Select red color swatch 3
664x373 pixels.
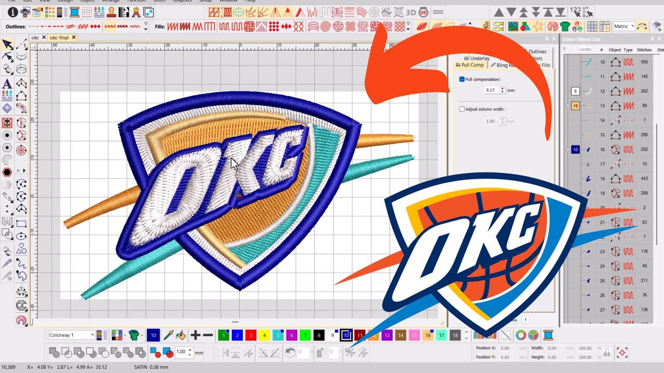point(251,335)
